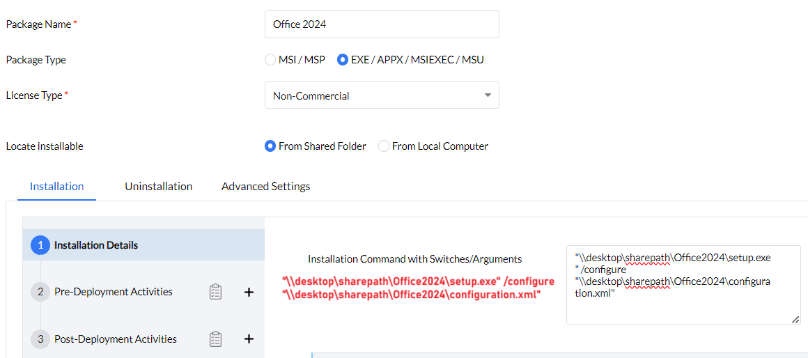Add a Post-Deployment Activity with plus icon
This screenshot has width=808, height=358.
pos(249,339)
